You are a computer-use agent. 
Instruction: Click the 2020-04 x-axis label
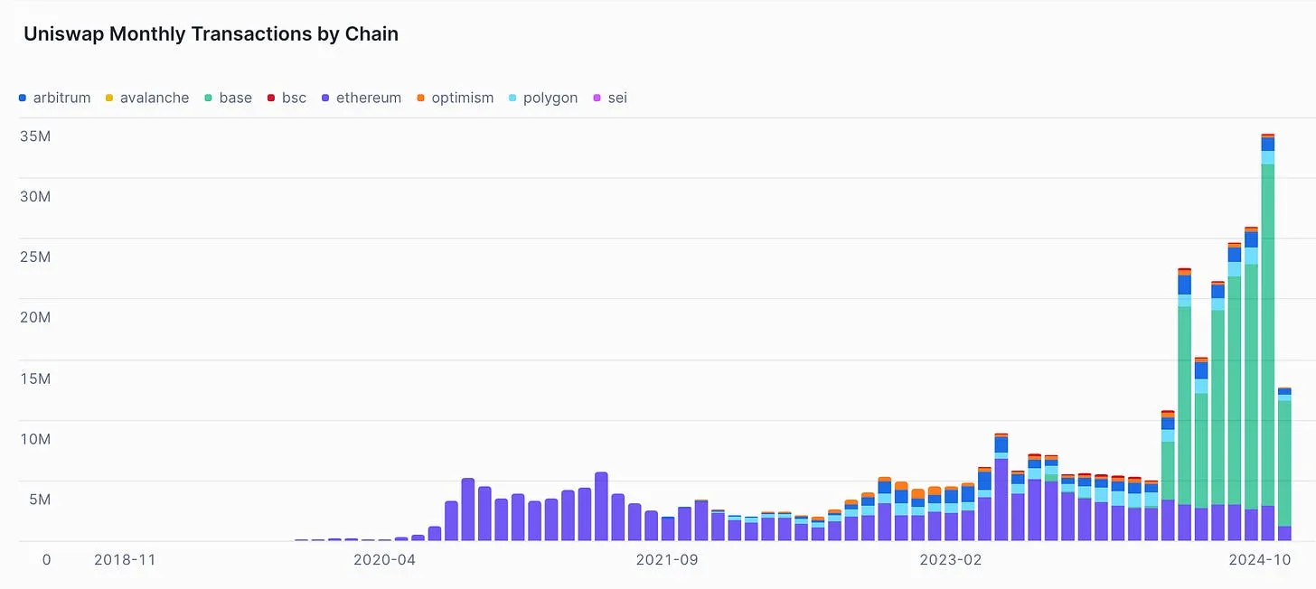coord(384,559)
